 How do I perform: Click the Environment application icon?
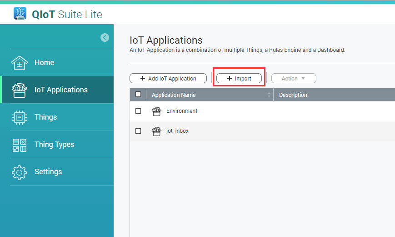156,111
